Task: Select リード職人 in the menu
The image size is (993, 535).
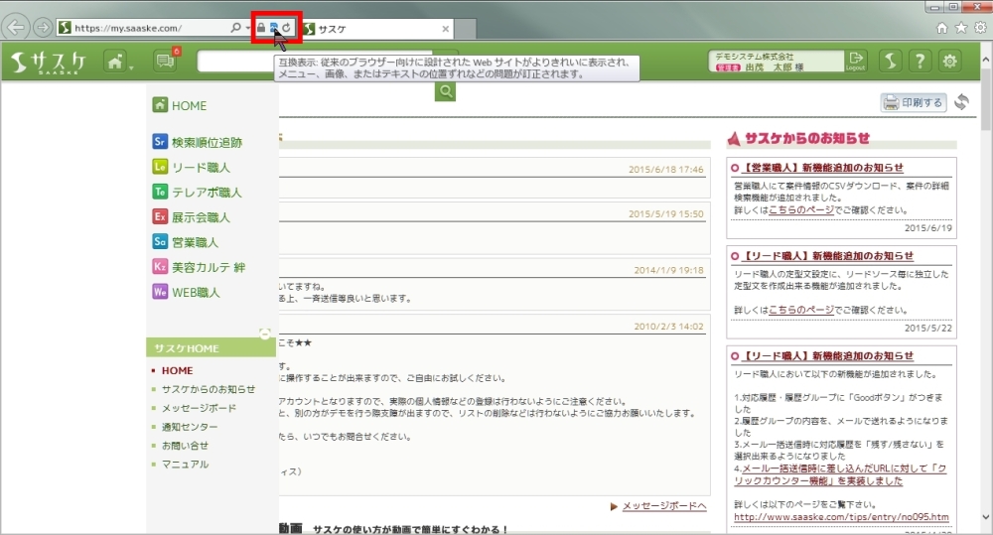Action: click(x=200, y=167)
